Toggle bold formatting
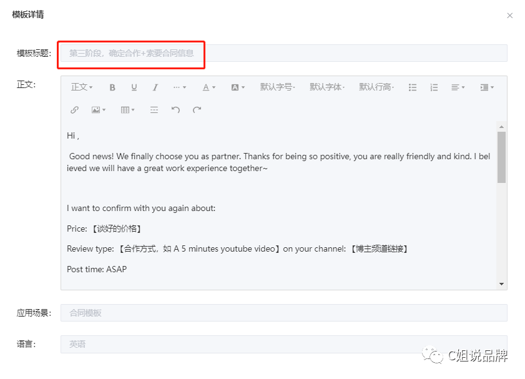The image size is (525, 379). (112, 87)
